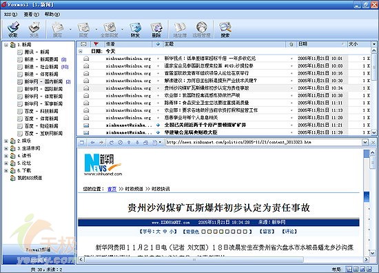This screenshot has width=379, height=273.
Task: Switch to first layout icon in status bar
Action: [349, 269]
